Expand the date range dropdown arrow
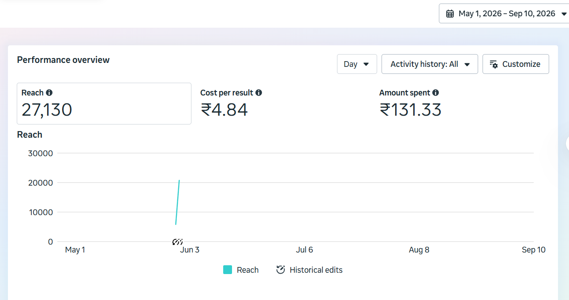Viewport: 569px width, 300px height. click(x=564, y=14)
